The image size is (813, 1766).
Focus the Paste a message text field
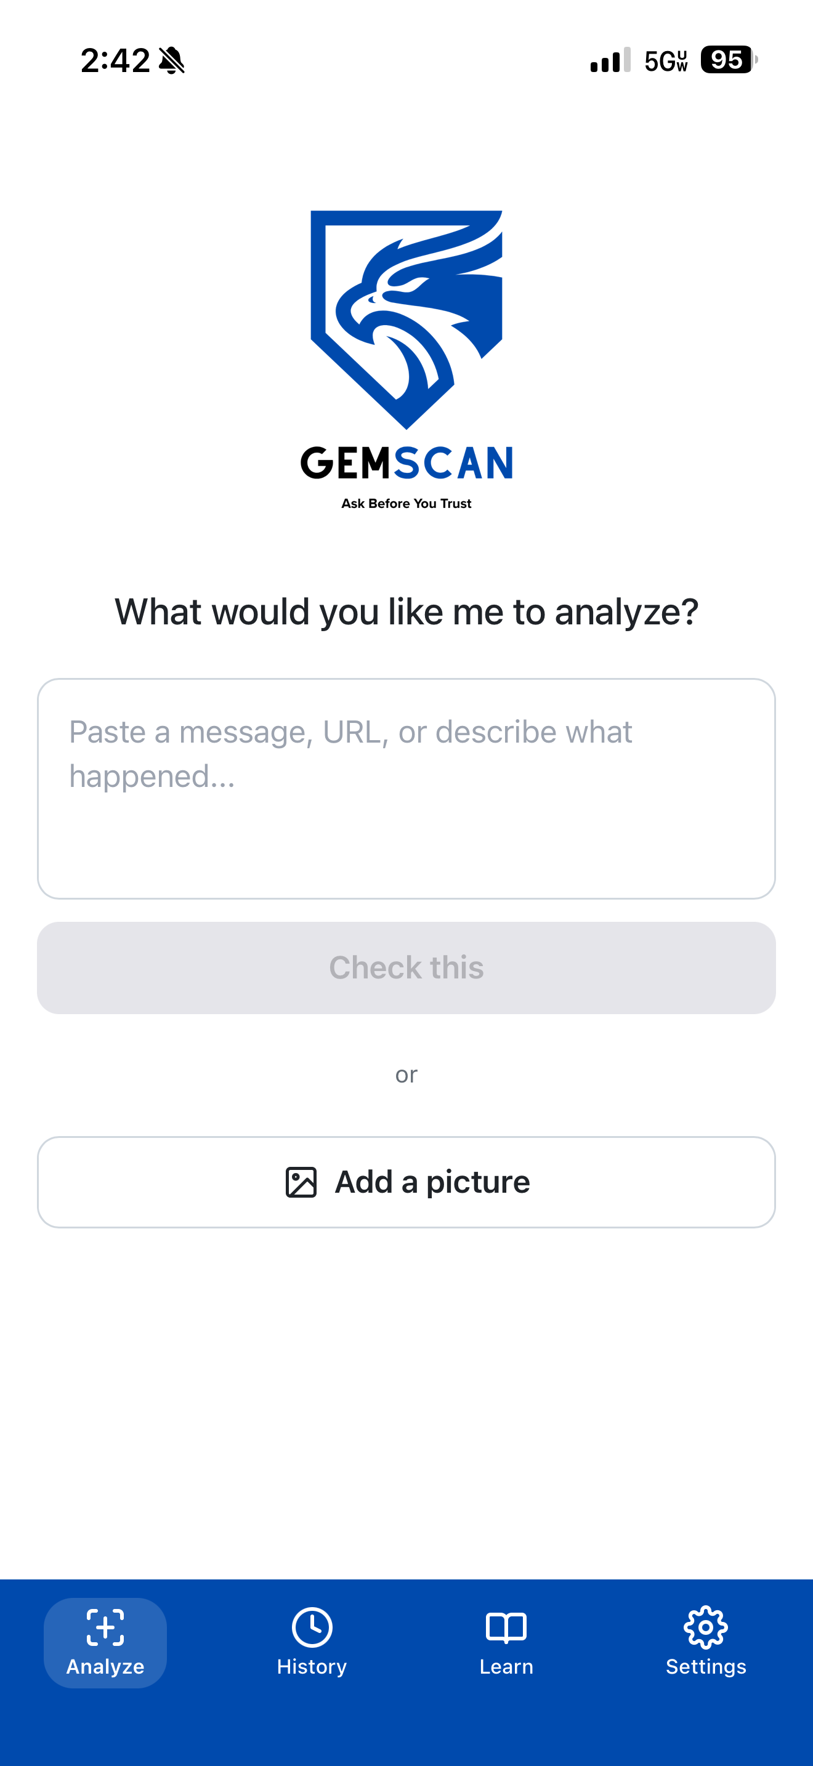[407, 788]
